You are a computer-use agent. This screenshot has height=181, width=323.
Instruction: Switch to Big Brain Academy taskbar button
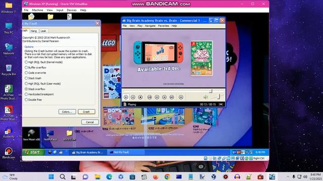88,152
